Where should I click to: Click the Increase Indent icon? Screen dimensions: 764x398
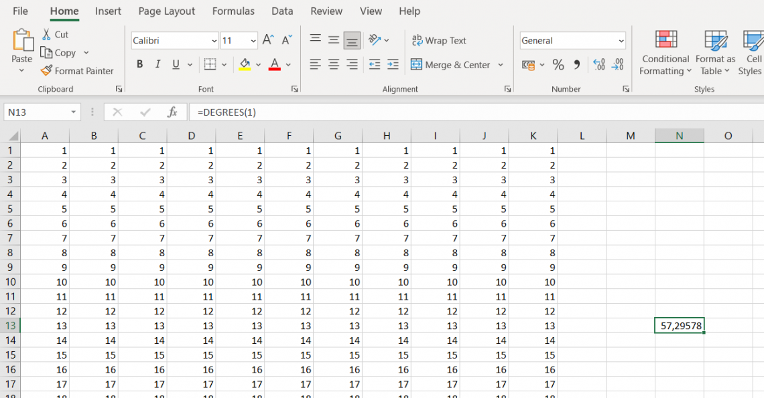(393, 65)
